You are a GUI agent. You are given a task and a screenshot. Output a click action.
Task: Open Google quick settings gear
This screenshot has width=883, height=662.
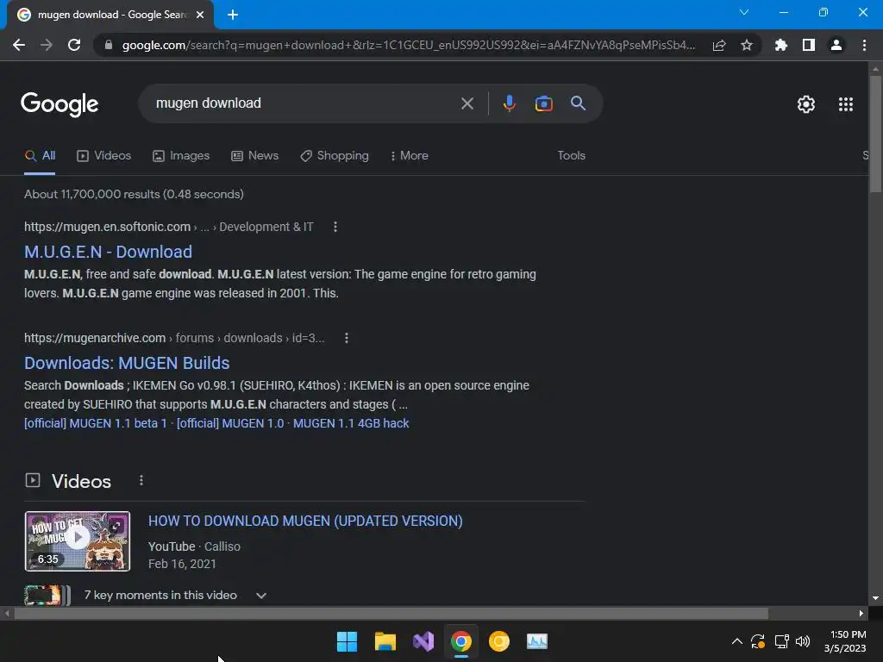click(x=806, y=104)
